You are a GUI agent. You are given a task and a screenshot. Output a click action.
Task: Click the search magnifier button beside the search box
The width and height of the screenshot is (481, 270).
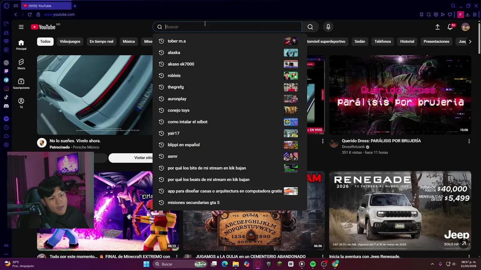point(310,27)
